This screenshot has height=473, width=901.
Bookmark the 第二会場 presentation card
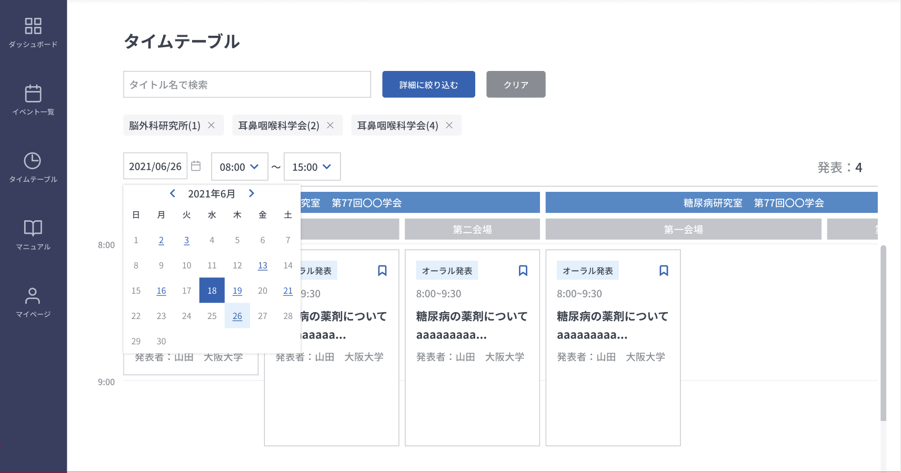point(523,271)
